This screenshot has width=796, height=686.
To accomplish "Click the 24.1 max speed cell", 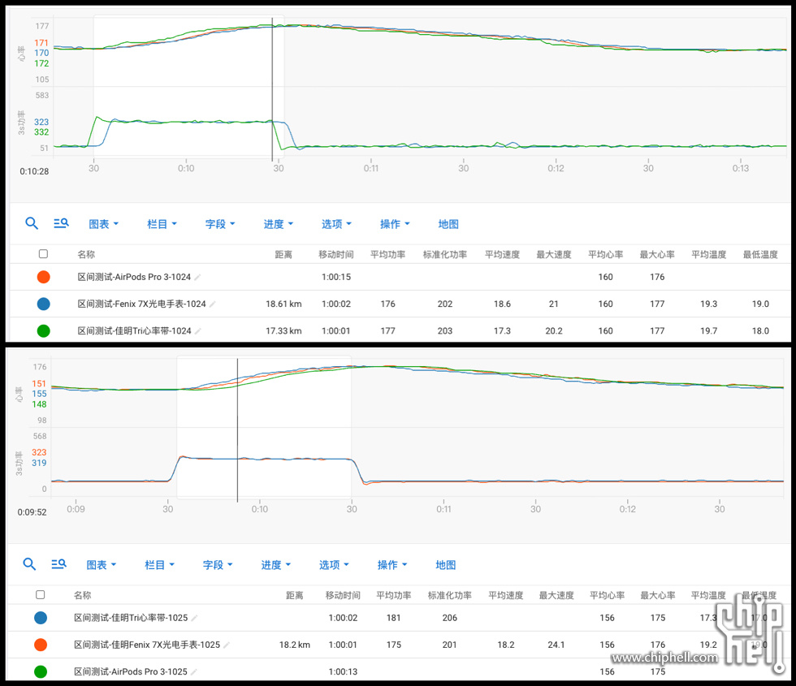I will point(556,645).
